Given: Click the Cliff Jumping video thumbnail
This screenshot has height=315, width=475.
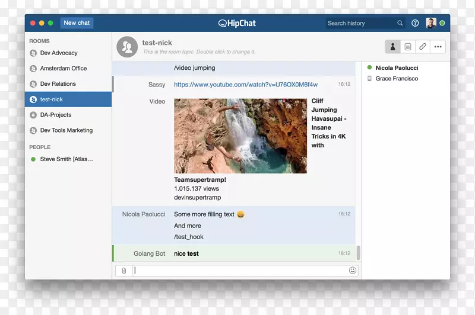Looking at the screenshot, I should pos(240,136).
